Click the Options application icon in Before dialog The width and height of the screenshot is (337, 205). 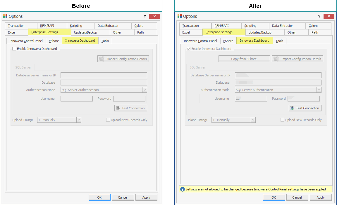point(5,16)
